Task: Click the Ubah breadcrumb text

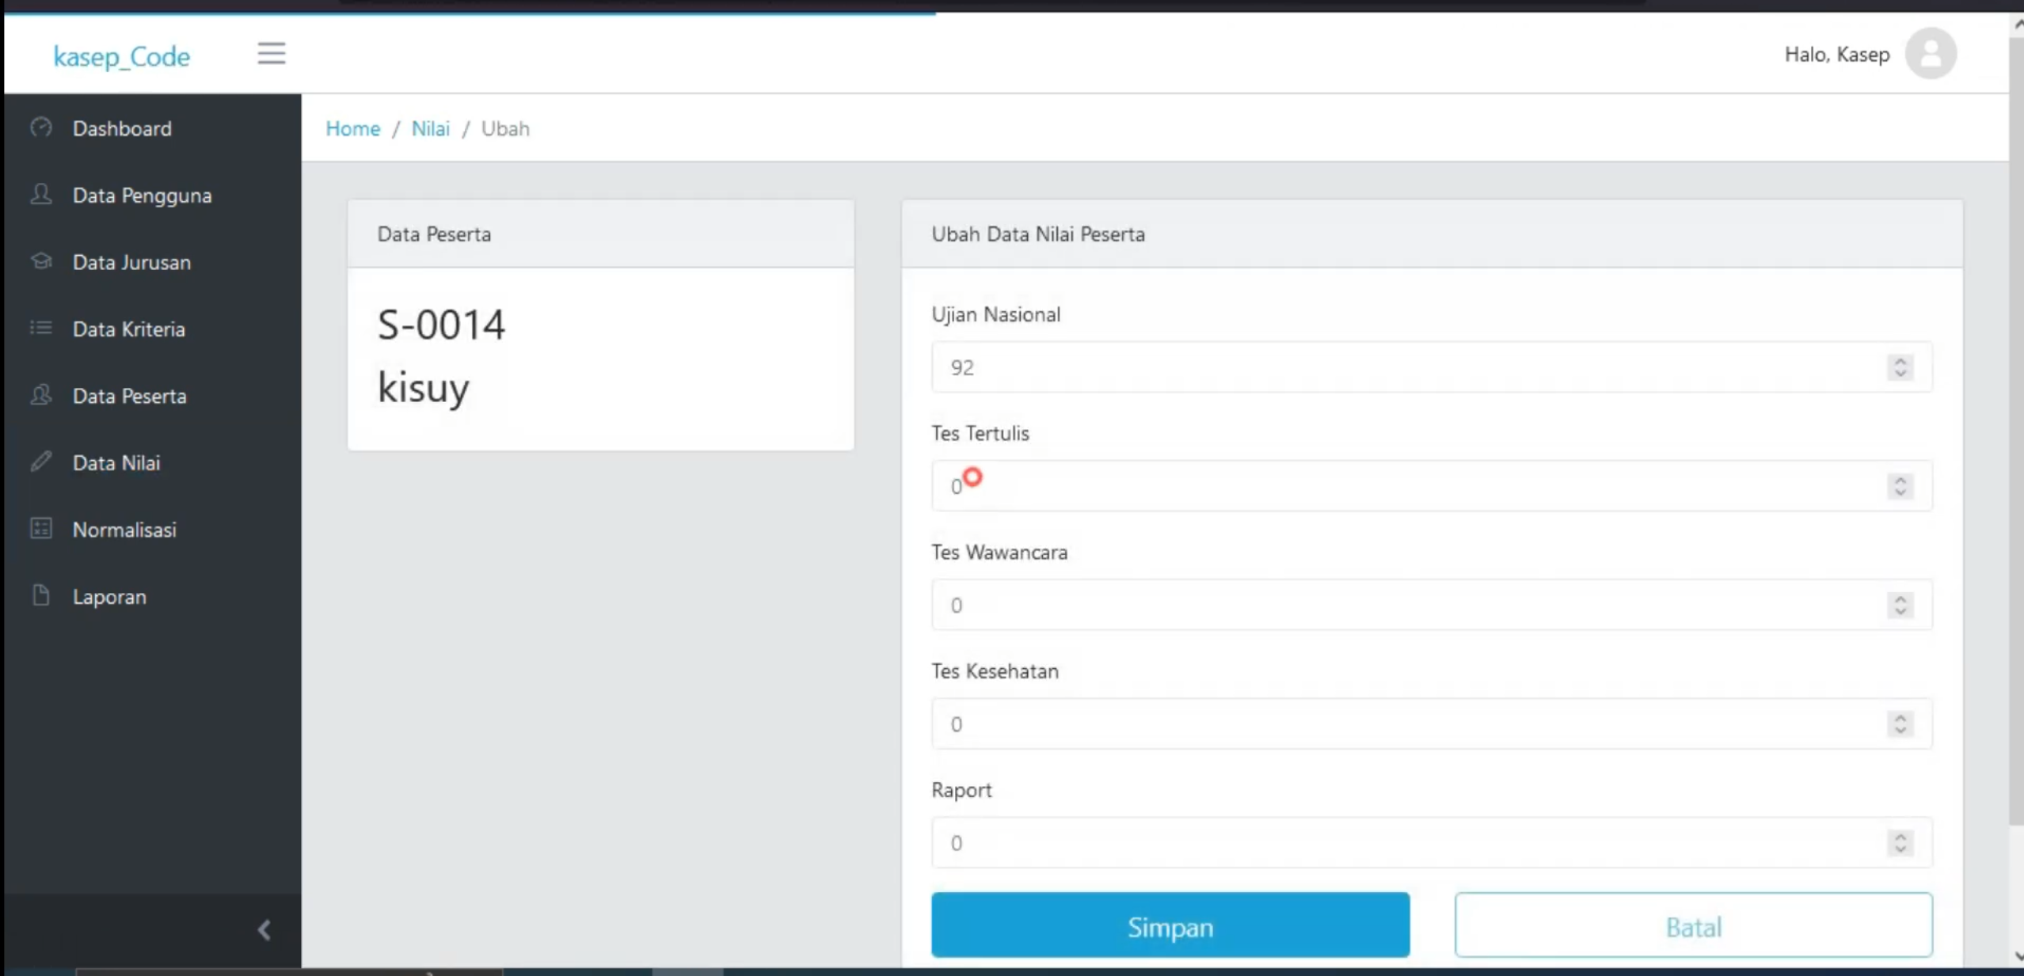Action: tap(505, 128)
